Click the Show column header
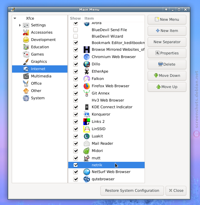 [75, 19]
